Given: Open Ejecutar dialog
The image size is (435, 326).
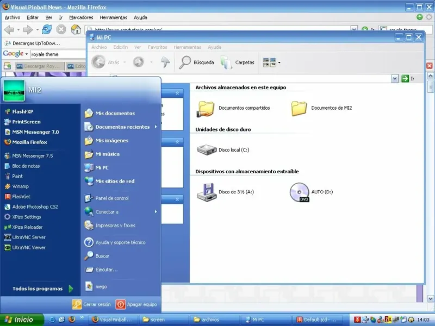Looking at the screenshot, I should click(101, 269).
